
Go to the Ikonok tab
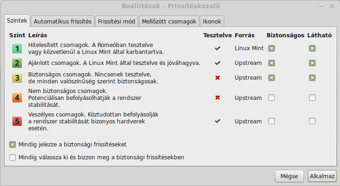tap(212, 21)
